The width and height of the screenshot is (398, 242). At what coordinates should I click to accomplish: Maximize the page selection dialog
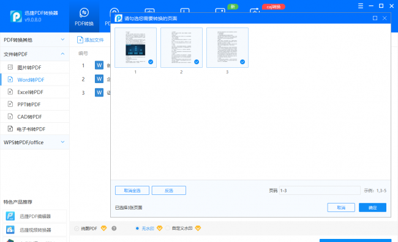(x=375, y=18)
